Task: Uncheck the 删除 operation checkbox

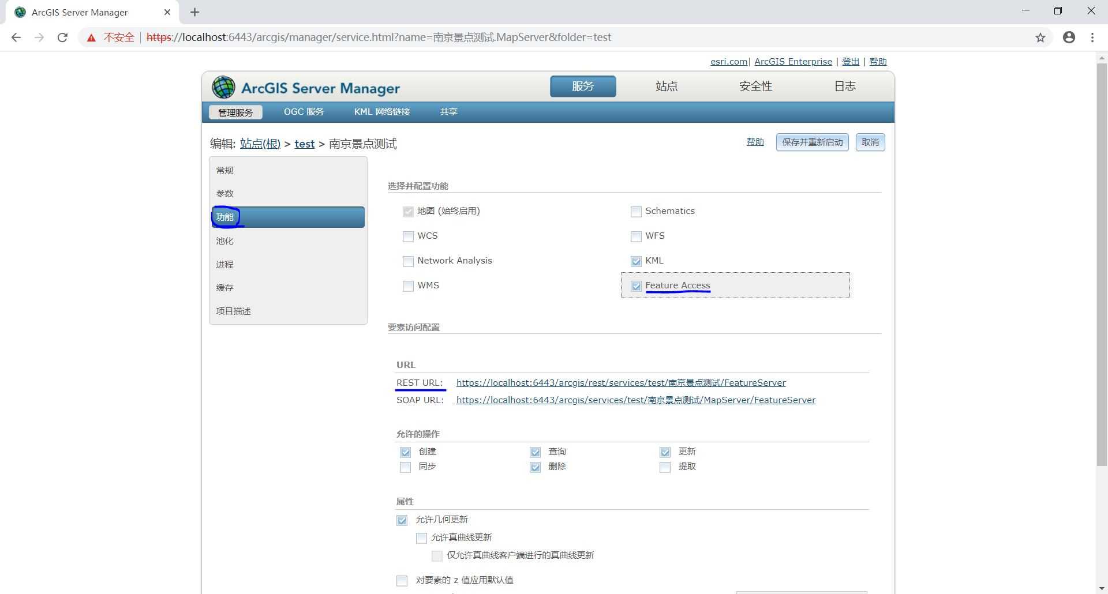Action: pos(535,467)
